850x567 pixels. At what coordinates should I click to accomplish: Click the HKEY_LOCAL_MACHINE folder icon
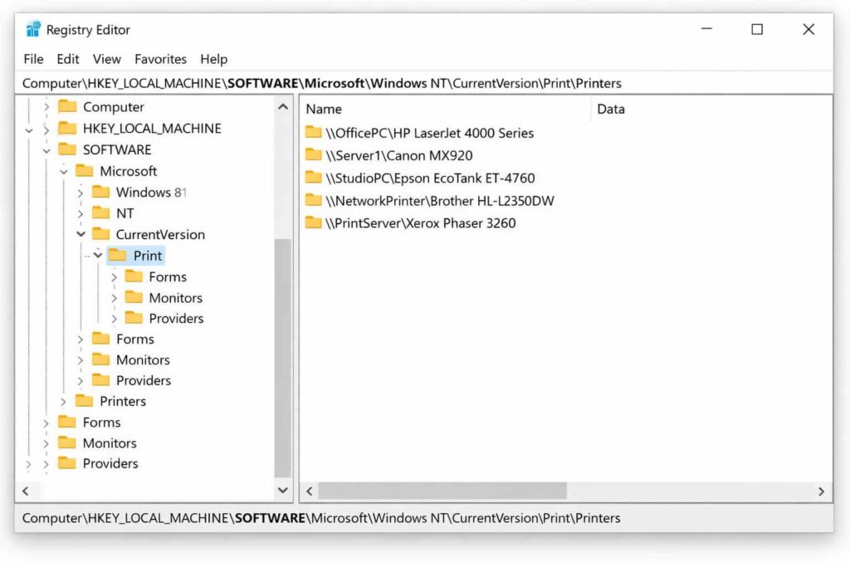click(67, 129)
